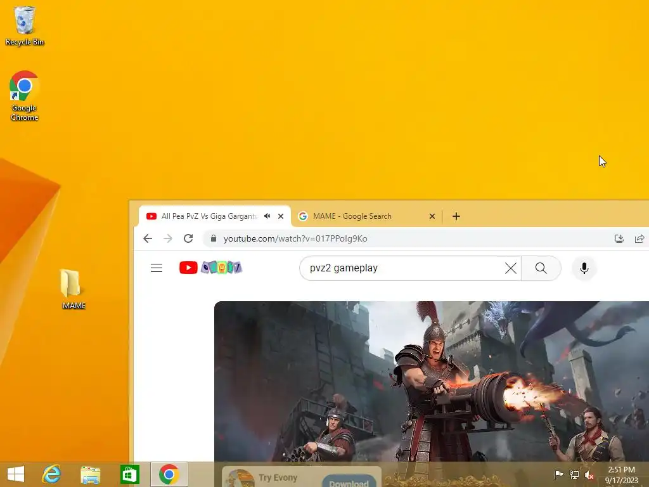The height and width of the screenshot is (487, 649).
Task: Click the YouTube search magnifier button
Action: point(541,268)
